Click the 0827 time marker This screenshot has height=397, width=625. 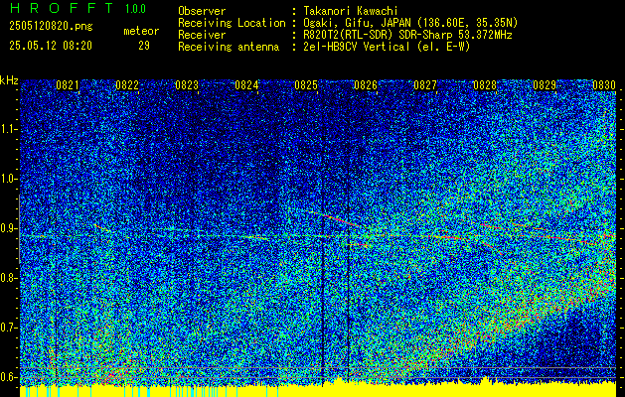point(425,85)
